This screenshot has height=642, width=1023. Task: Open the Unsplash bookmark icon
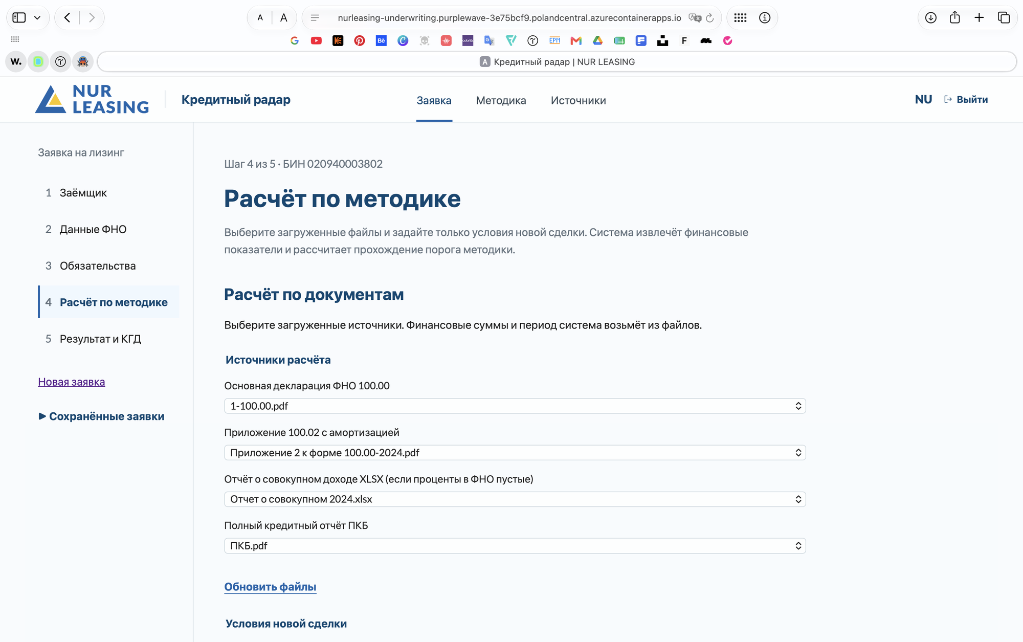[x=662, y=41]
